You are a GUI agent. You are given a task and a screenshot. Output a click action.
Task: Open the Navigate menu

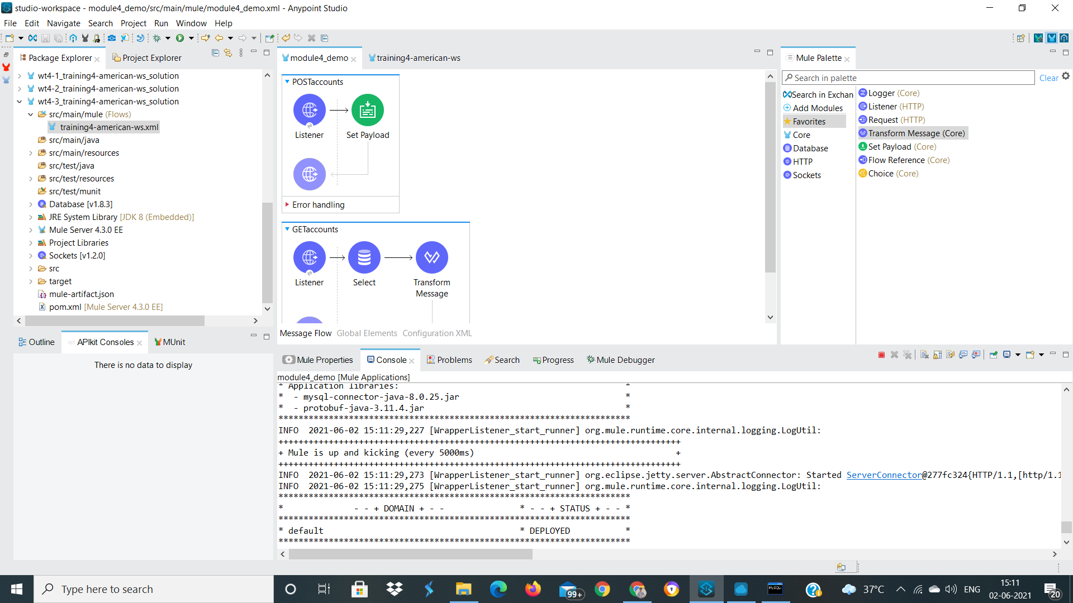(63, 23)
